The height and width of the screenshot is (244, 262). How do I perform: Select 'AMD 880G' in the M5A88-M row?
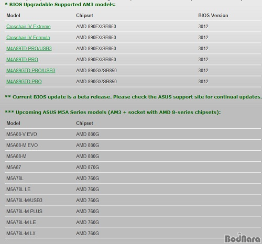point(88,156)
